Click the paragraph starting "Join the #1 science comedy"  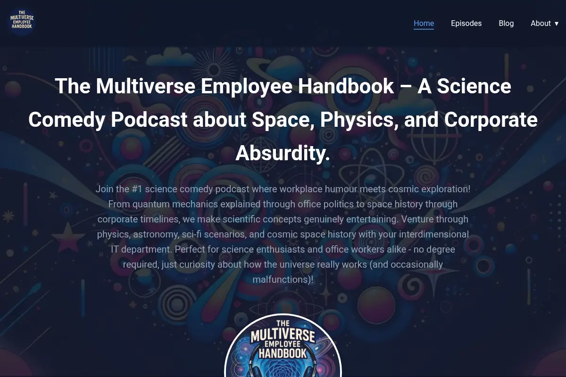pos(283,234)
